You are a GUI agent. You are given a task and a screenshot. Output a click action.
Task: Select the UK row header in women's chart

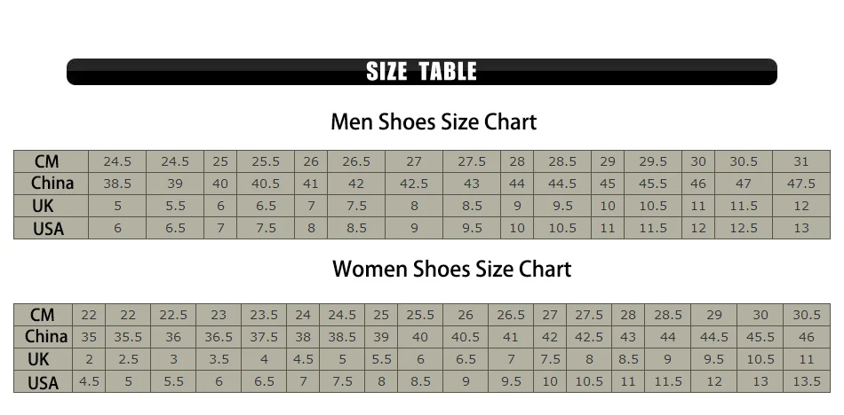coord(39,359)
